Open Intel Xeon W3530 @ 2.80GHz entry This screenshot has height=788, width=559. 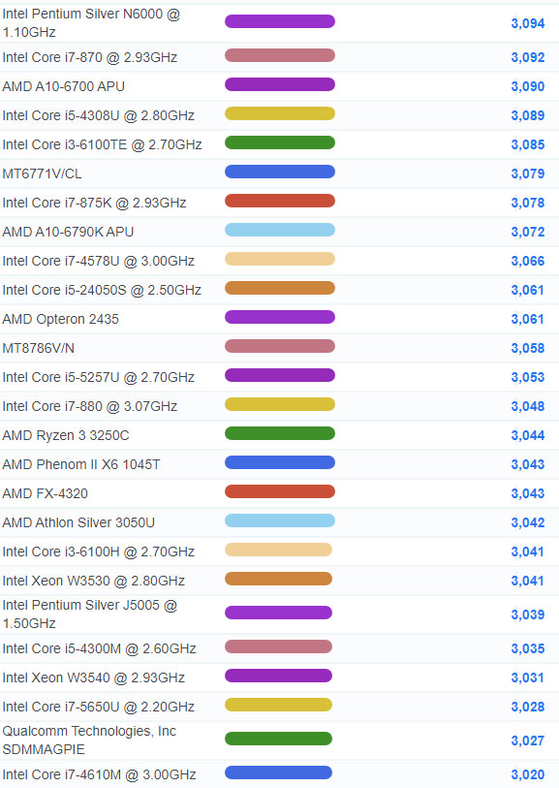click(93, 581)
